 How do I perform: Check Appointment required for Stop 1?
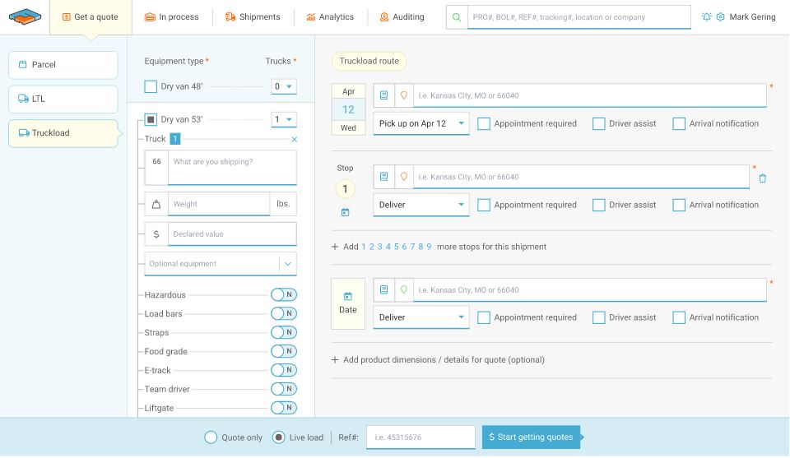click(x=484, y=205)
